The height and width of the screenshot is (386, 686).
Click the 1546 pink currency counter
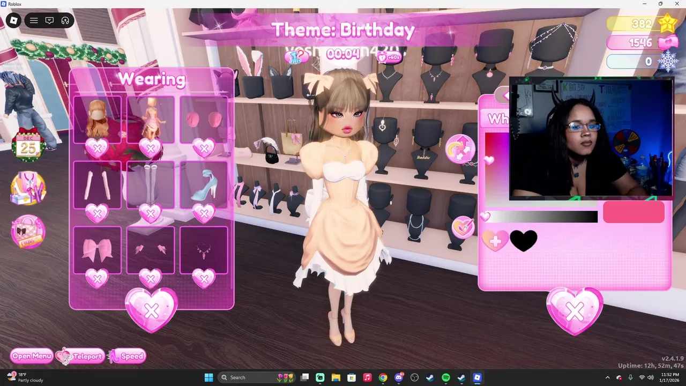(642, 42)
